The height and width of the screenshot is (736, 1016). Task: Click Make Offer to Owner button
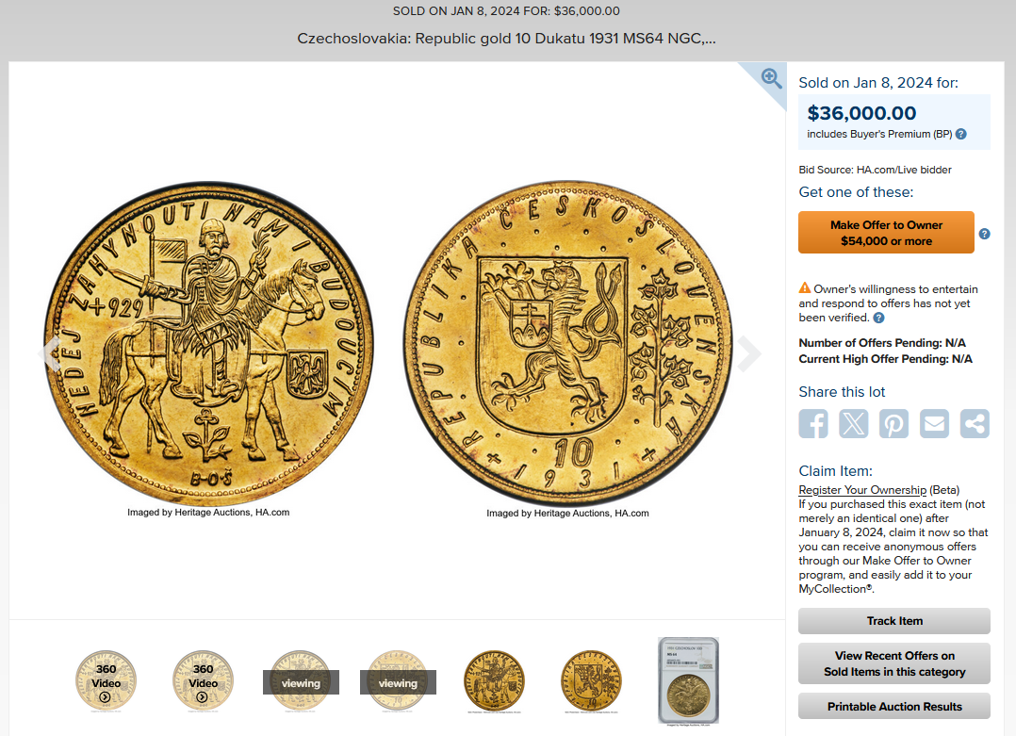tap(886, 233)
